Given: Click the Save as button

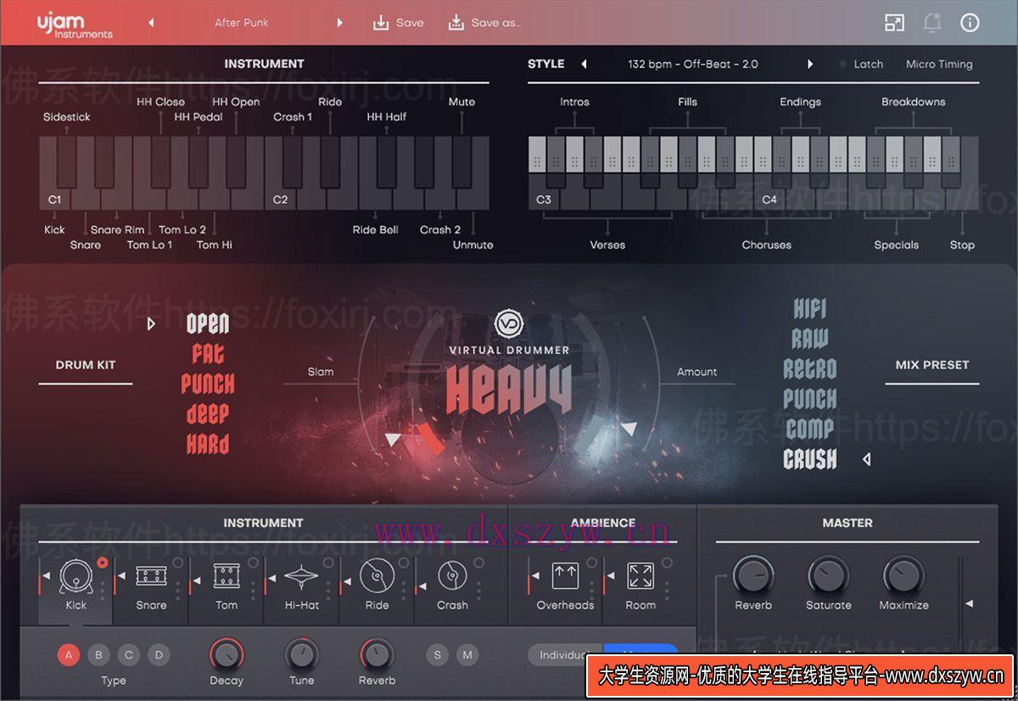Looking at the screenshot, I should [x=484, y=23].
